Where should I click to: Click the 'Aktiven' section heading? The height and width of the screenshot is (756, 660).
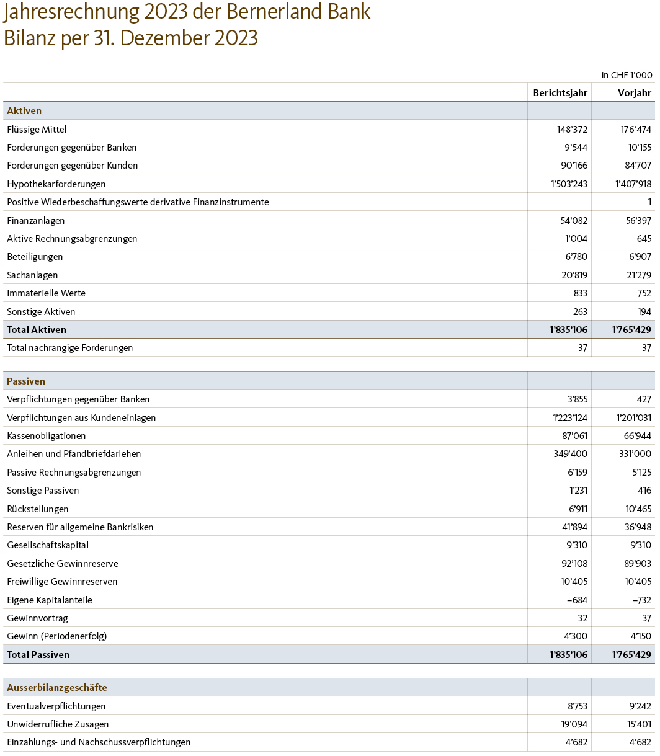pos(24,111)
